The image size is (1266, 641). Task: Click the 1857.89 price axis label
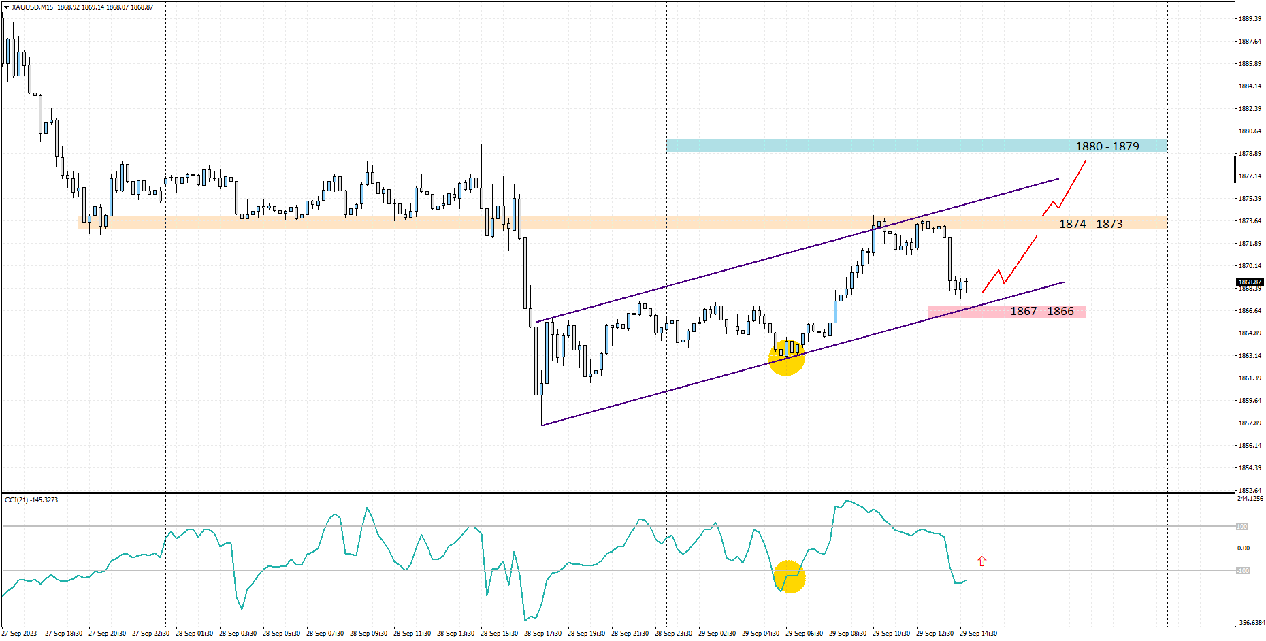pyautogui.click(x=1250, y=423)
